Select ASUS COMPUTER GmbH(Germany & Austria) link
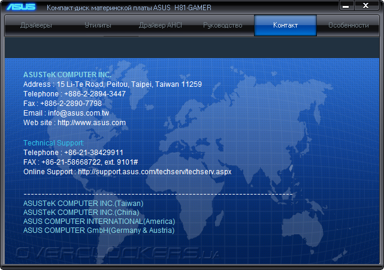The width and height of the screenshot is (384, 270). click(x=99, y=230)
